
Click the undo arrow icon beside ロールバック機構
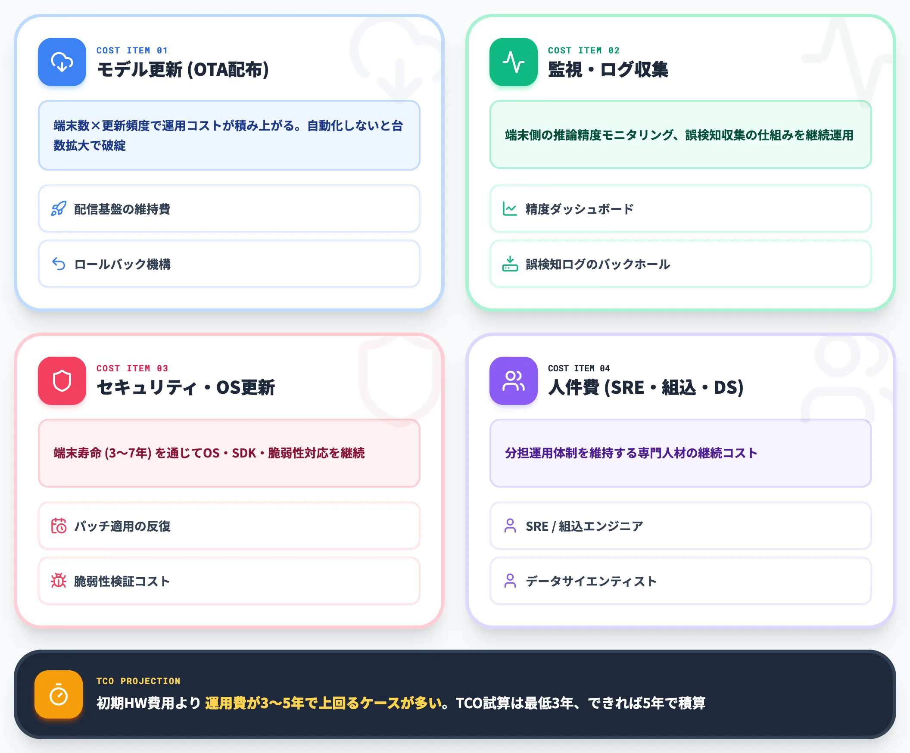click(x=59, y=264)
